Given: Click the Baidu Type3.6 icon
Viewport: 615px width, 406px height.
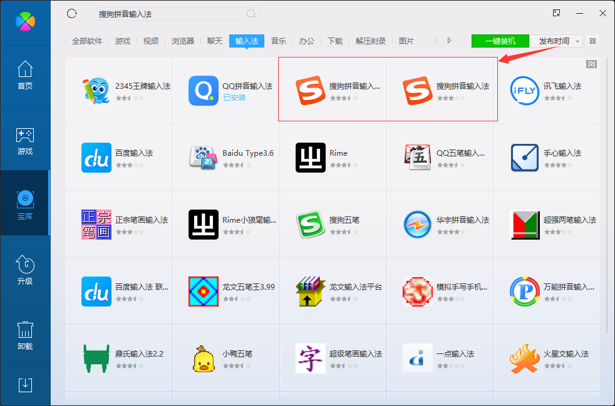Looking at the screenshot, I should [x=203, y=158].
